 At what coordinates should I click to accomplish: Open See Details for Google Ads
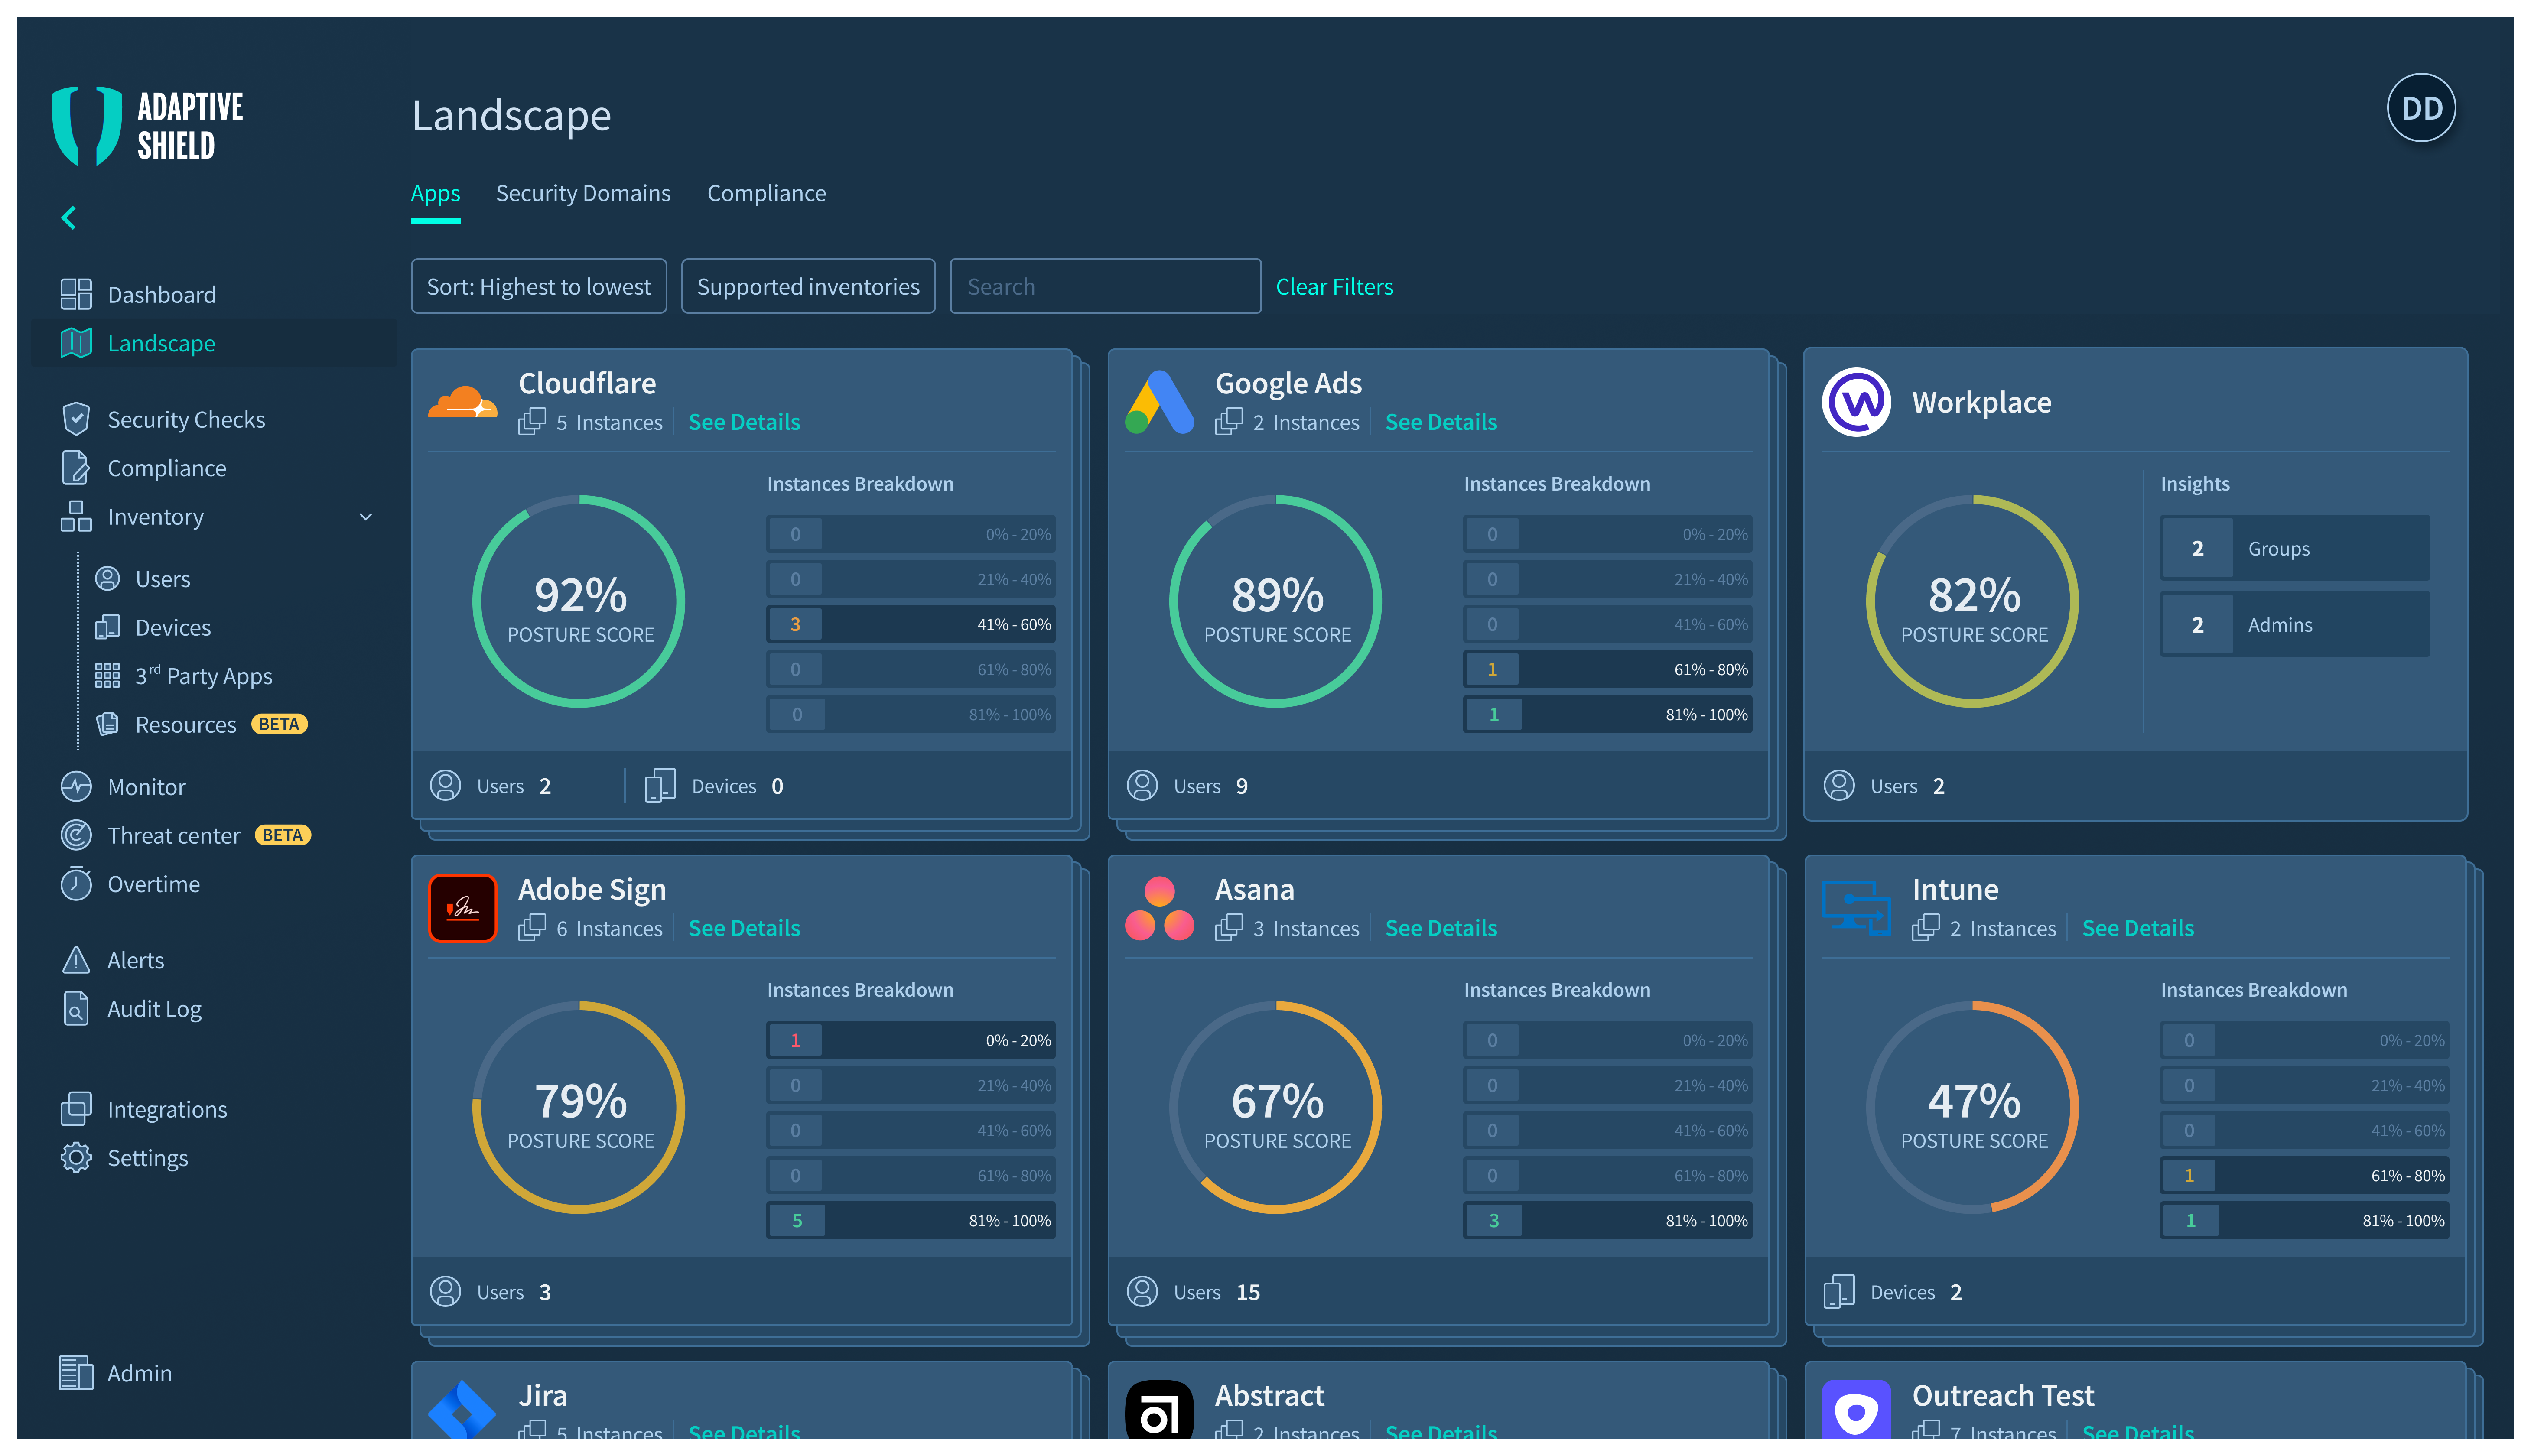[1441, 422]
